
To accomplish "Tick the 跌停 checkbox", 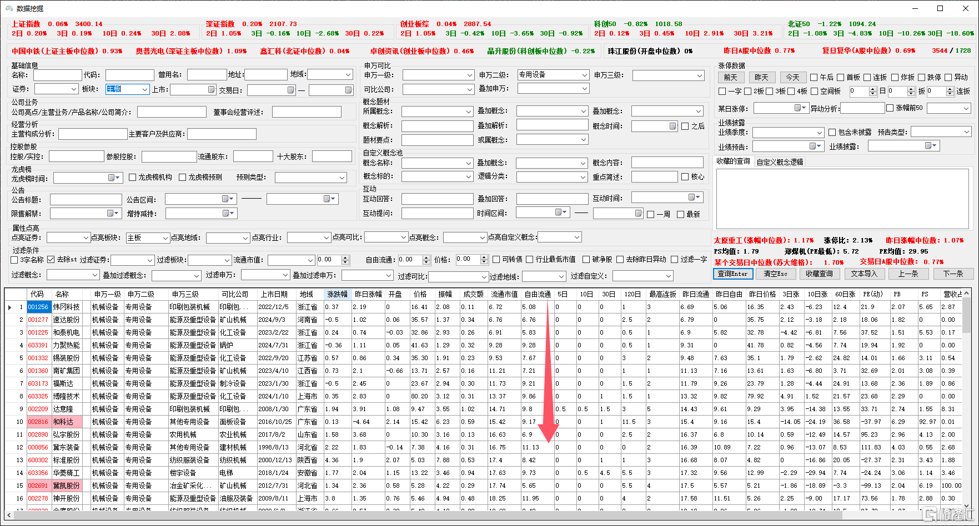I will (x=921, y=77).
